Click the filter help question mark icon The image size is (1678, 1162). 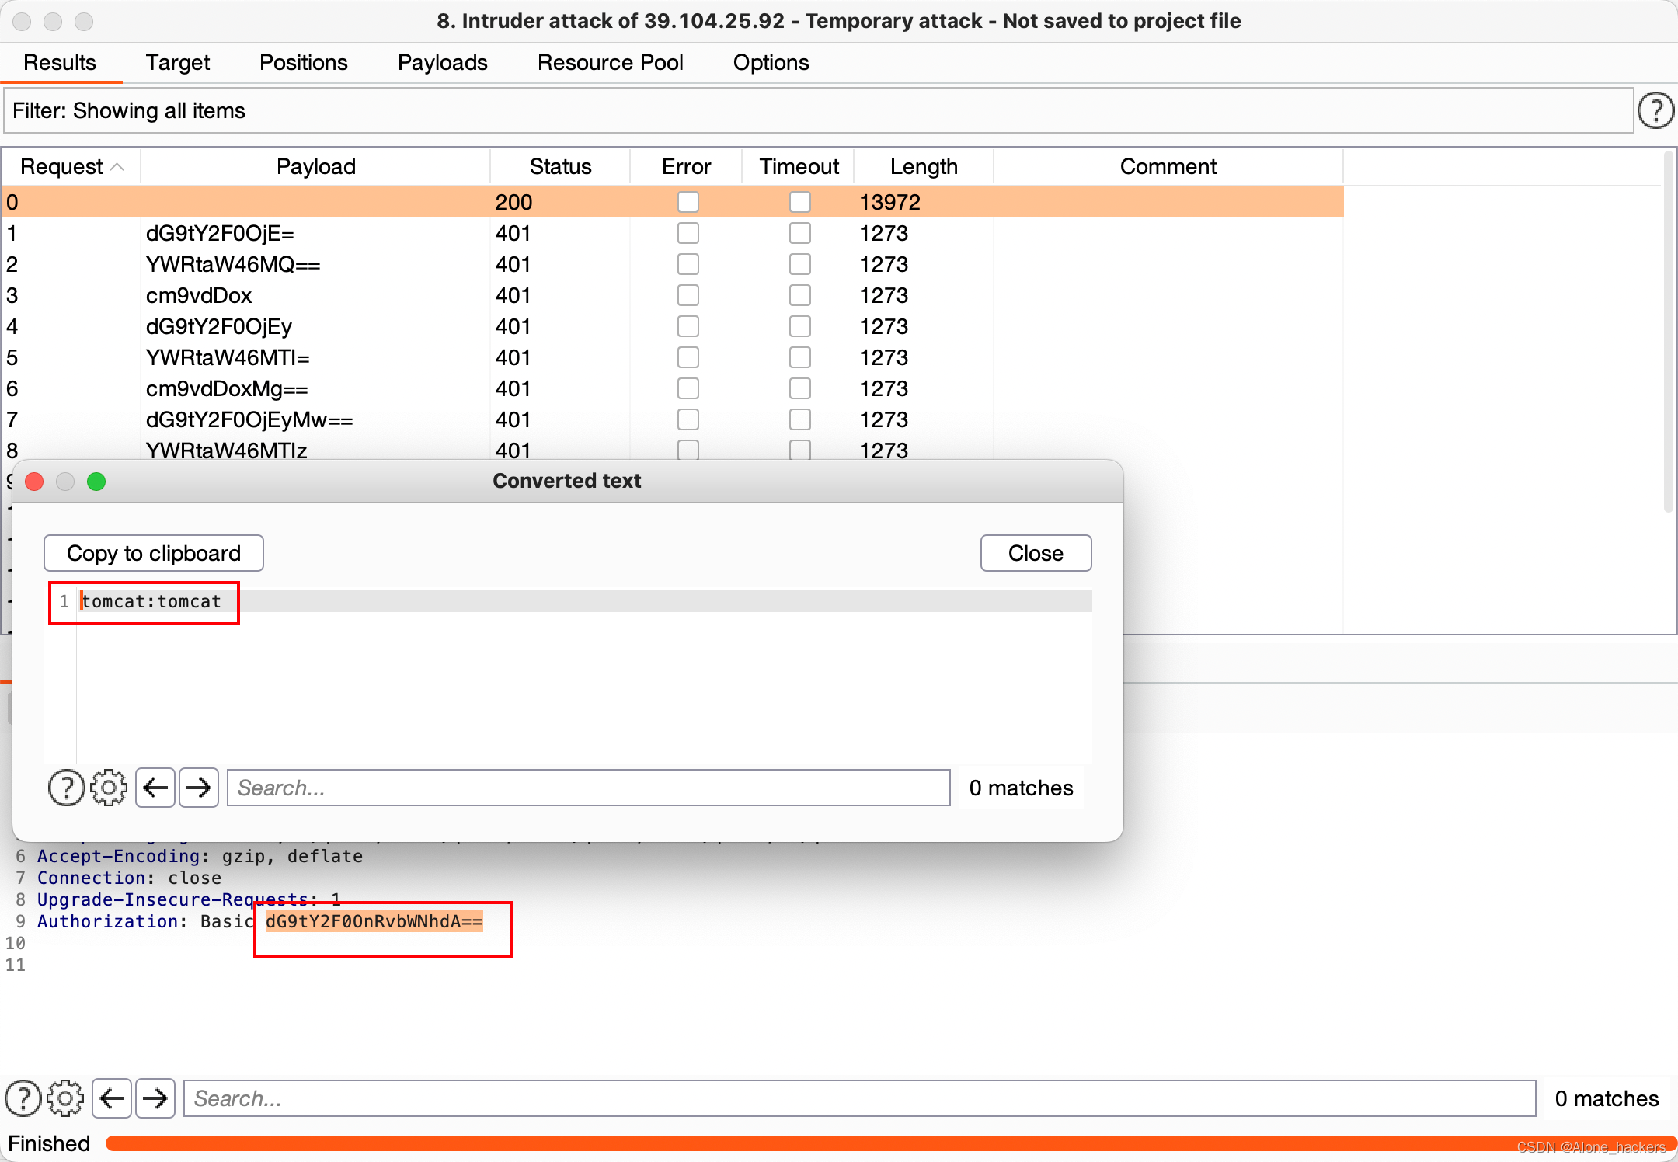[x=1655, y=111]
